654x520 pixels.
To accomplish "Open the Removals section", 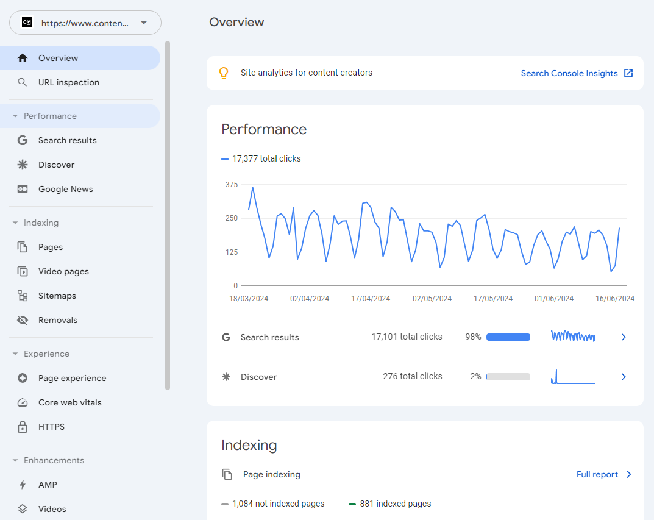I will (x=58, y=319).
